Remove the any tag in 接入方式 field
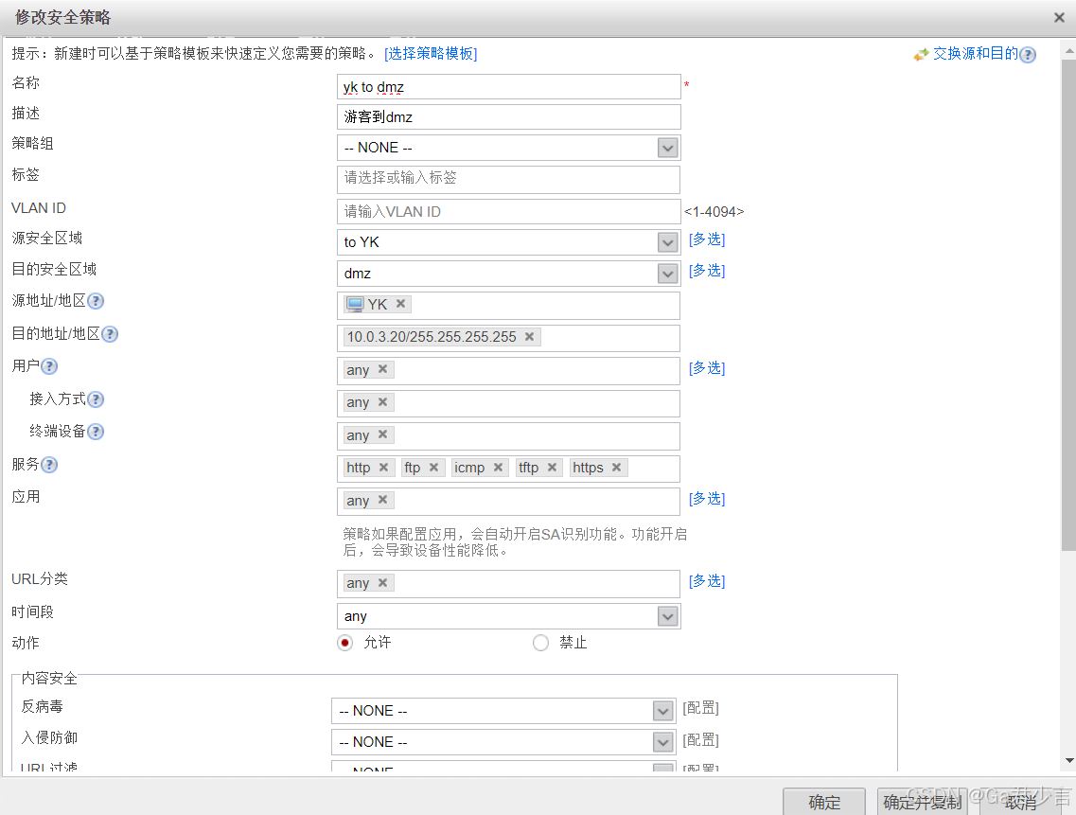Screen dimensions: 1076x815 pos(383,401)
